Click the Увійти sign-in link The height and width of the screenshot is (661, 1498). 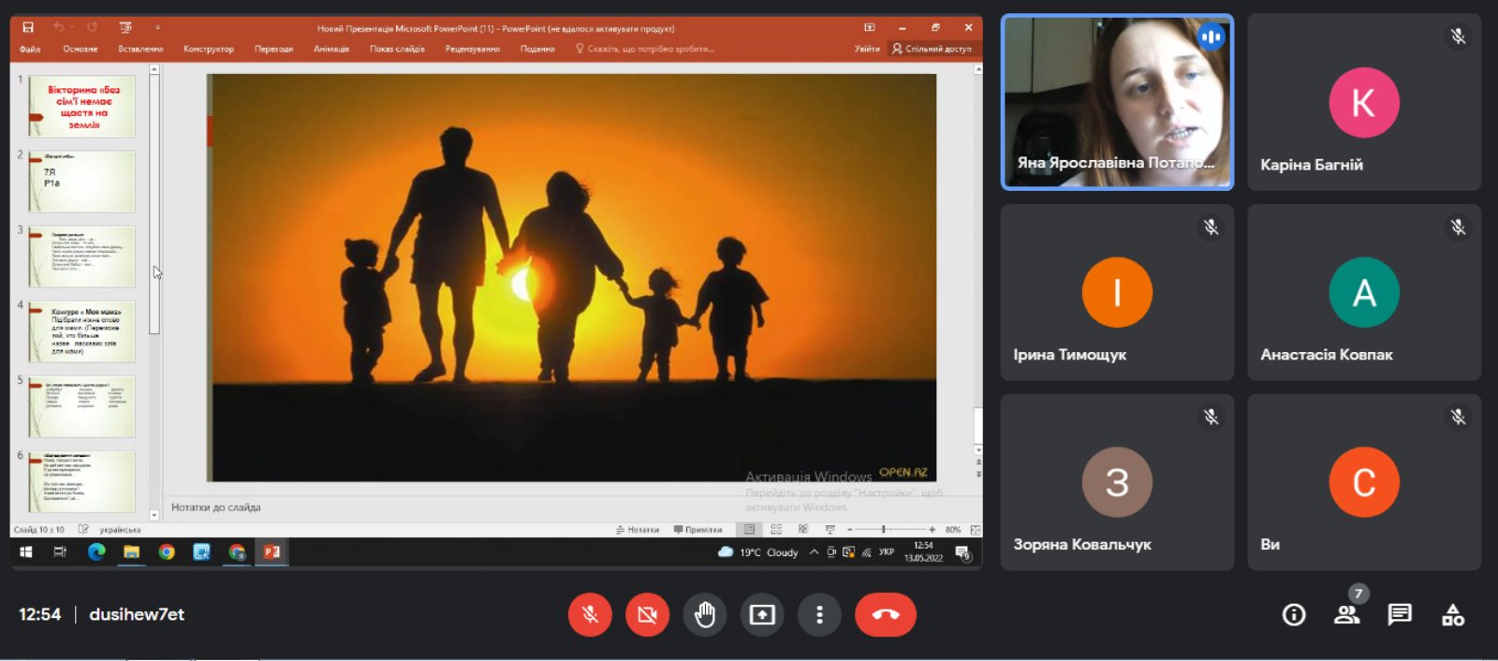tap(867, 49)
